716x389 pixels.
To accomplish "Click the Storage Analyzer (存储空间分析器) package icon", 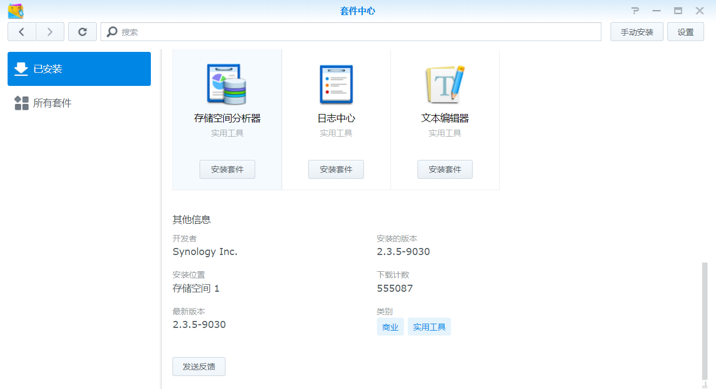I will [227, 84].
